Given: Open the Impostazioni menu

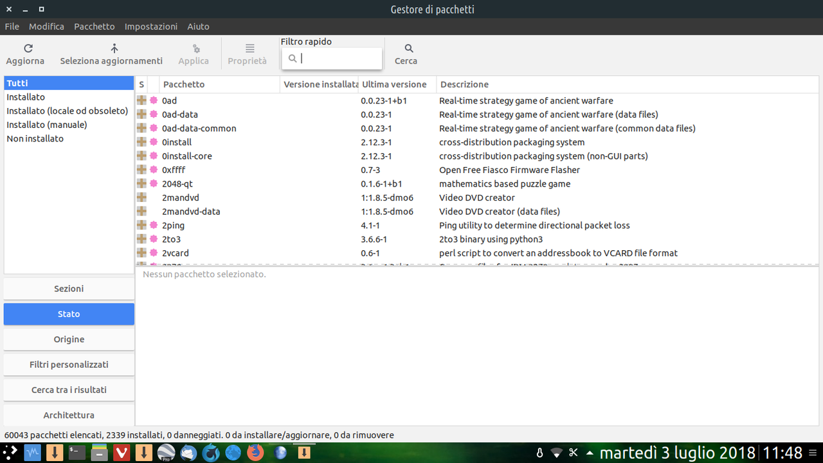Looking at the screenshot, I should (x=151, y=26).
